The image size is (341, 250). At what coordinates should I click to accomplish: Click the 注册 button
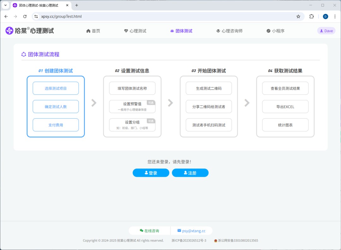(x=190, y=173)
